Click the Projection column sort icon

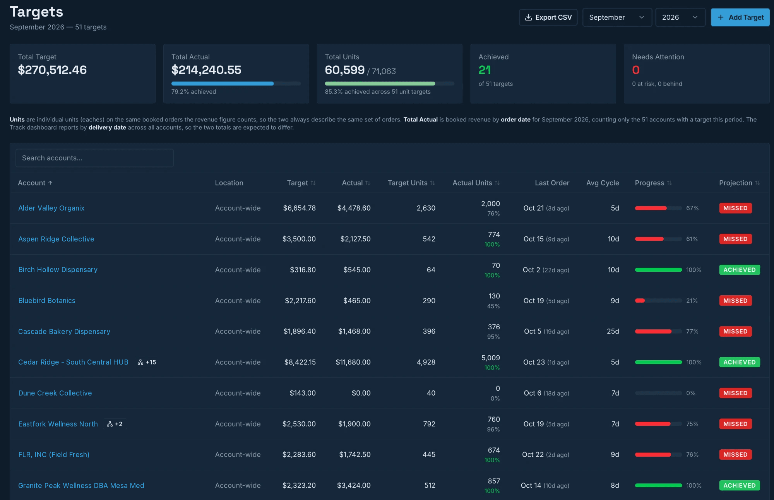pos(757,183)
